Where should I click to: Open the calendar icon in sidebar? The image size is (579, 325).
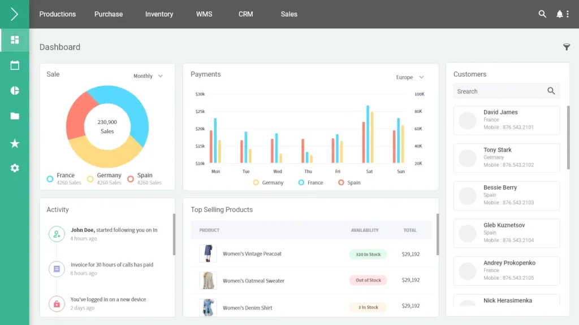15,65
